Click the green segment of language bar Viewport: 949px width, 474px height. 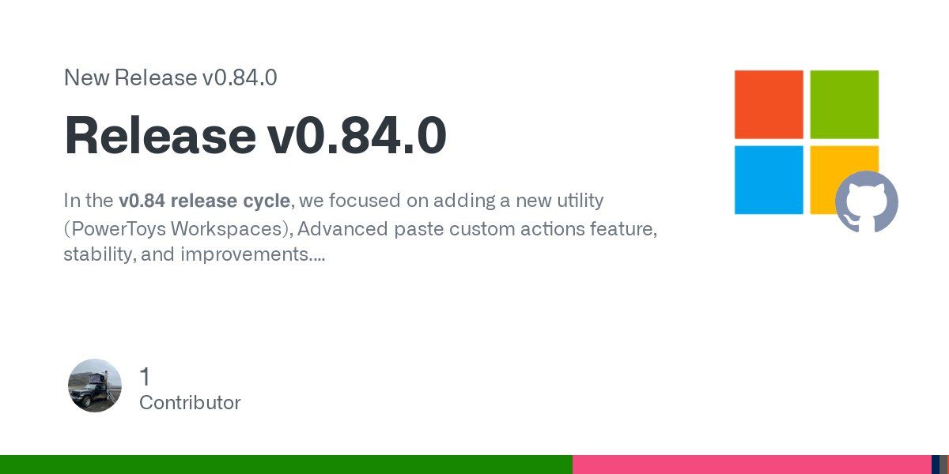pyautogui.click(x=285, y=464)
